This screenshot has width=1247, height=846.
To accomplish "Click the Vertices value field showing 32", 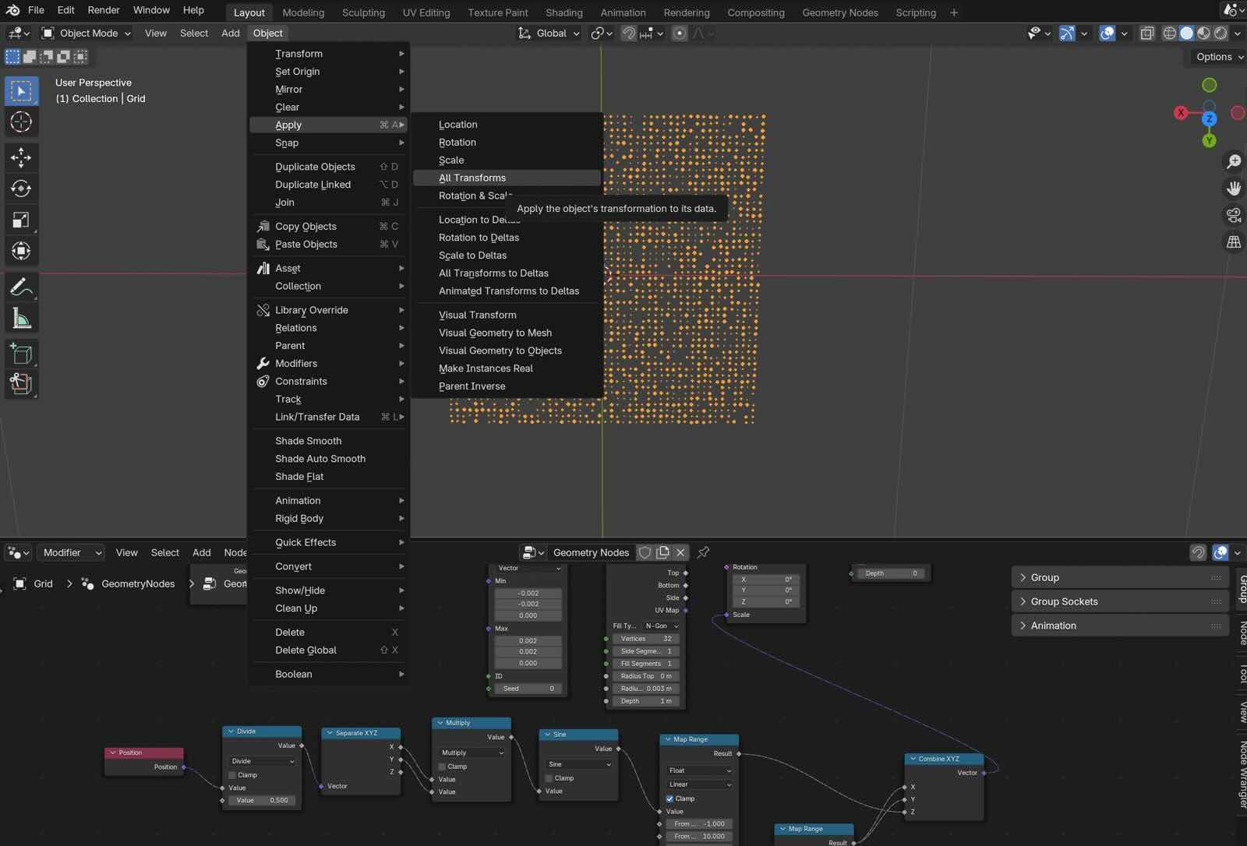I will coord(645,639).
